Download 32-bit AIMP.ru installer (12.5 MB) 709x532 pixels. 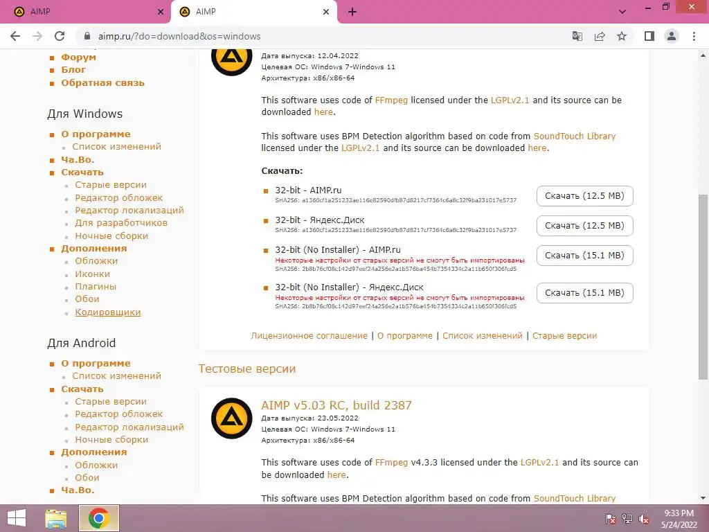tap(584, 196)
